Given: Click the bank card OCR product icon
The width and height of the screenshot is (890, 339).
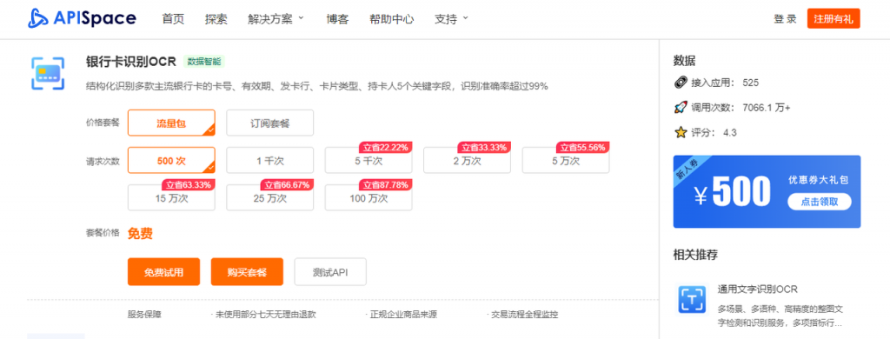Looking at the screenshot, I should (x=48, y=73).
